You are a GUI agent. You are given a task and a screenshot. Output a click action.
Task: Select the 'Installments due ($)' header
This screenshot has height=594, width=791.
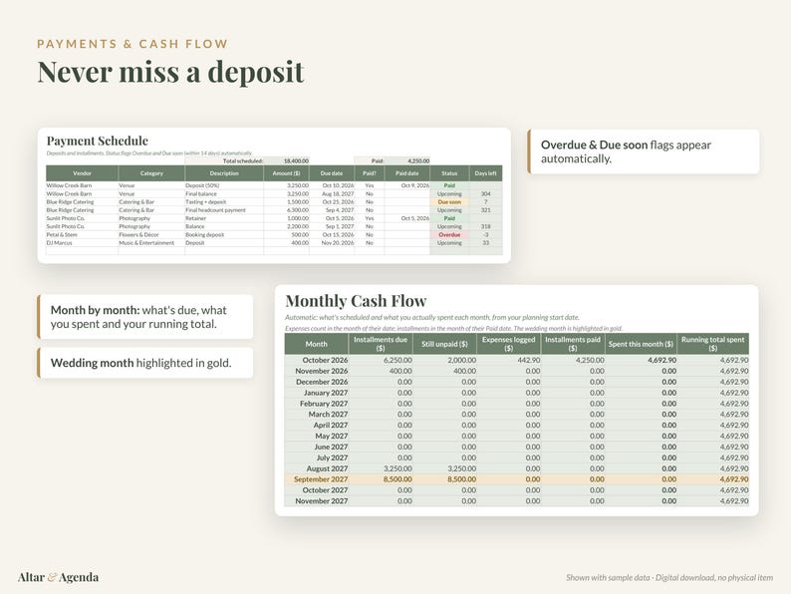tap(381, 344)
